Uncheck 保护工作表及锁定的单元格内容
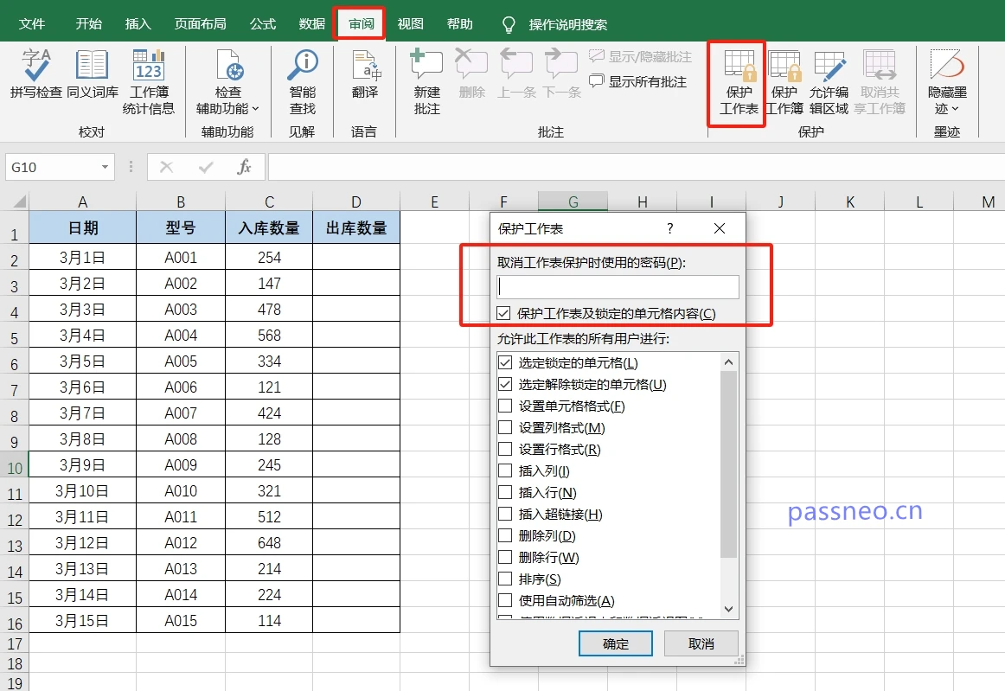This screenshot has height=691, width=1005. (x=504, y=314)
